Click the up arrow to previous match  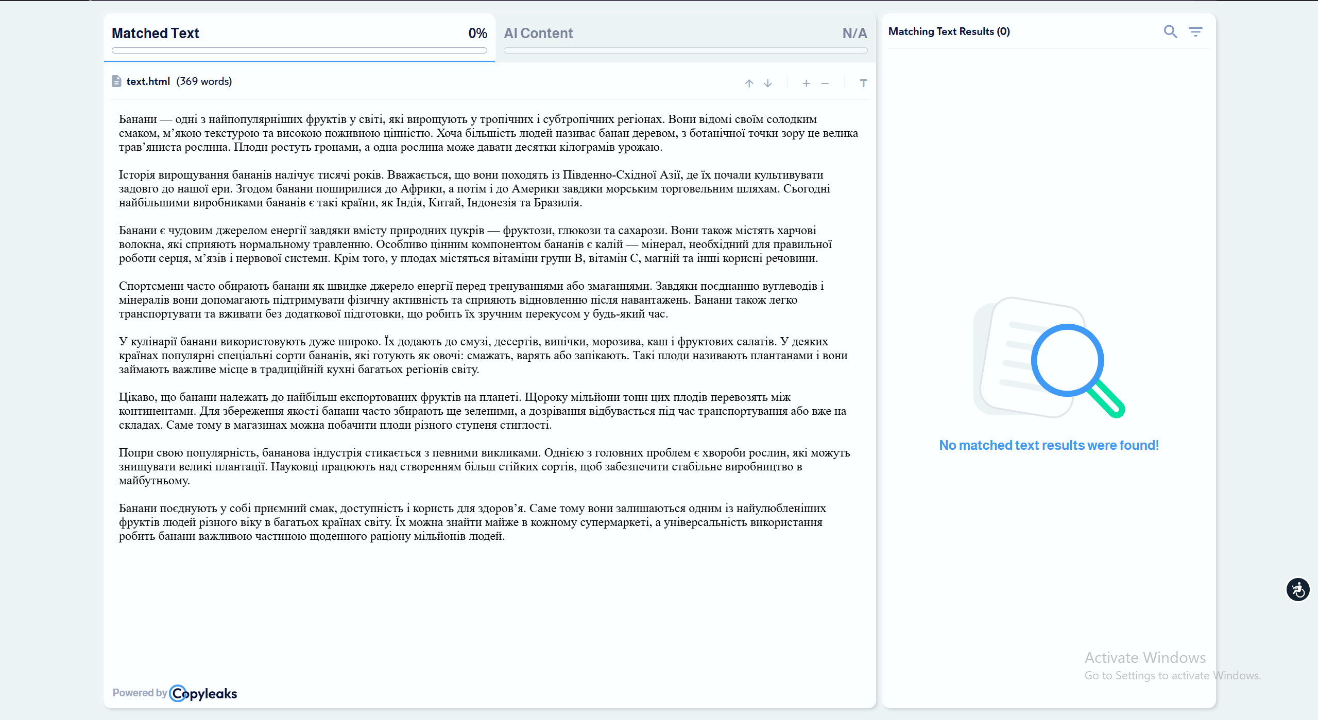(x=749, y=83)
